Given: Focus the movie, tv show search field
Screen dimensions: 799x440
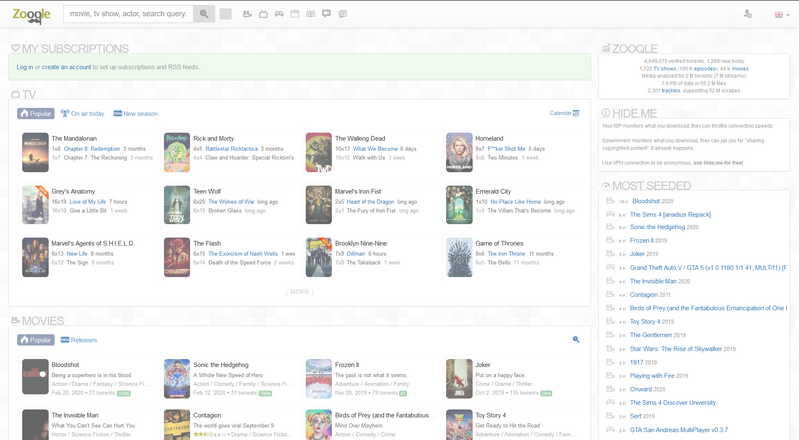Looking at the screenshot, I should click(128, 14).
